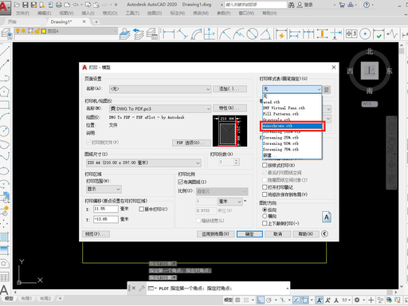Enable the 居中打印 center plot checkbox
Viewport: 408px width, 306px height.
[142, 209]
